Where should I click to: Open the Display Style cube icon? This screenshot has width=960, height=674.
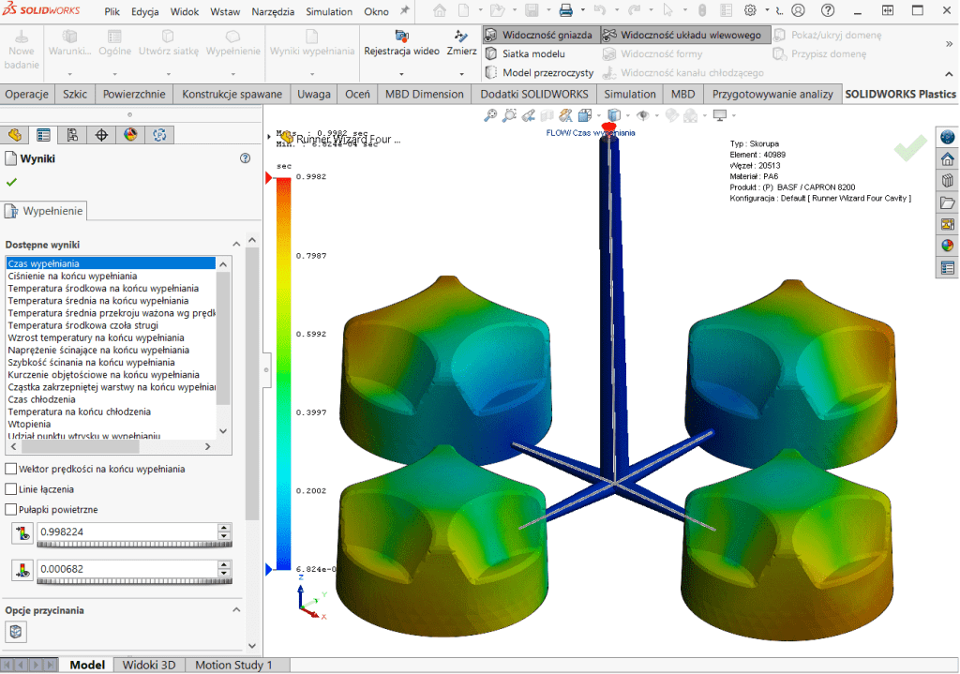pyautogui.click(x=613, y=115)
